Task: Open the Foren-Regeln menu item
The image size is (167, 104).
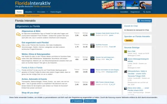Action: click(x=56, y=12)
